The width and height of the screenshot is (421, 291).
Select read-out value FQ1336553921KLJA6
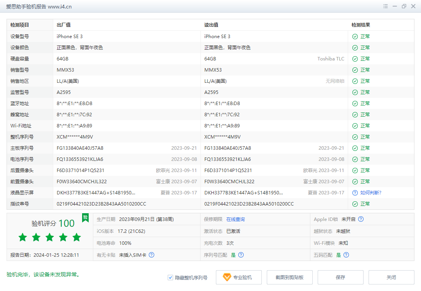(x=227, y=159)
